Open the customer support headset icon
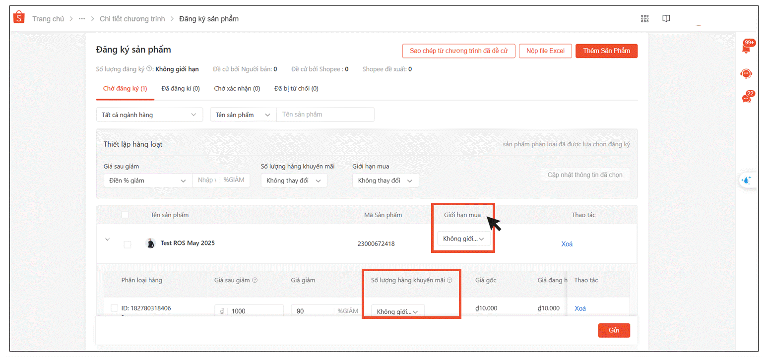The width and height of the screenshot is (768, 357). (746, 74)
